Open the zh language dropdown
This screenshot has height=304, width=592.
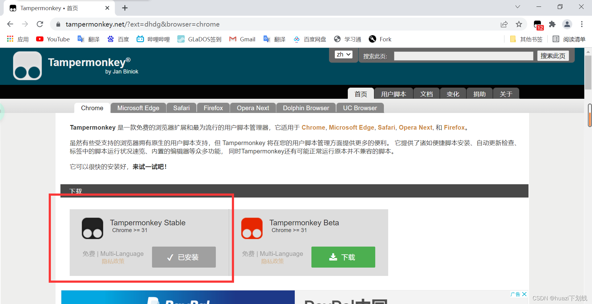coord(343,54)
